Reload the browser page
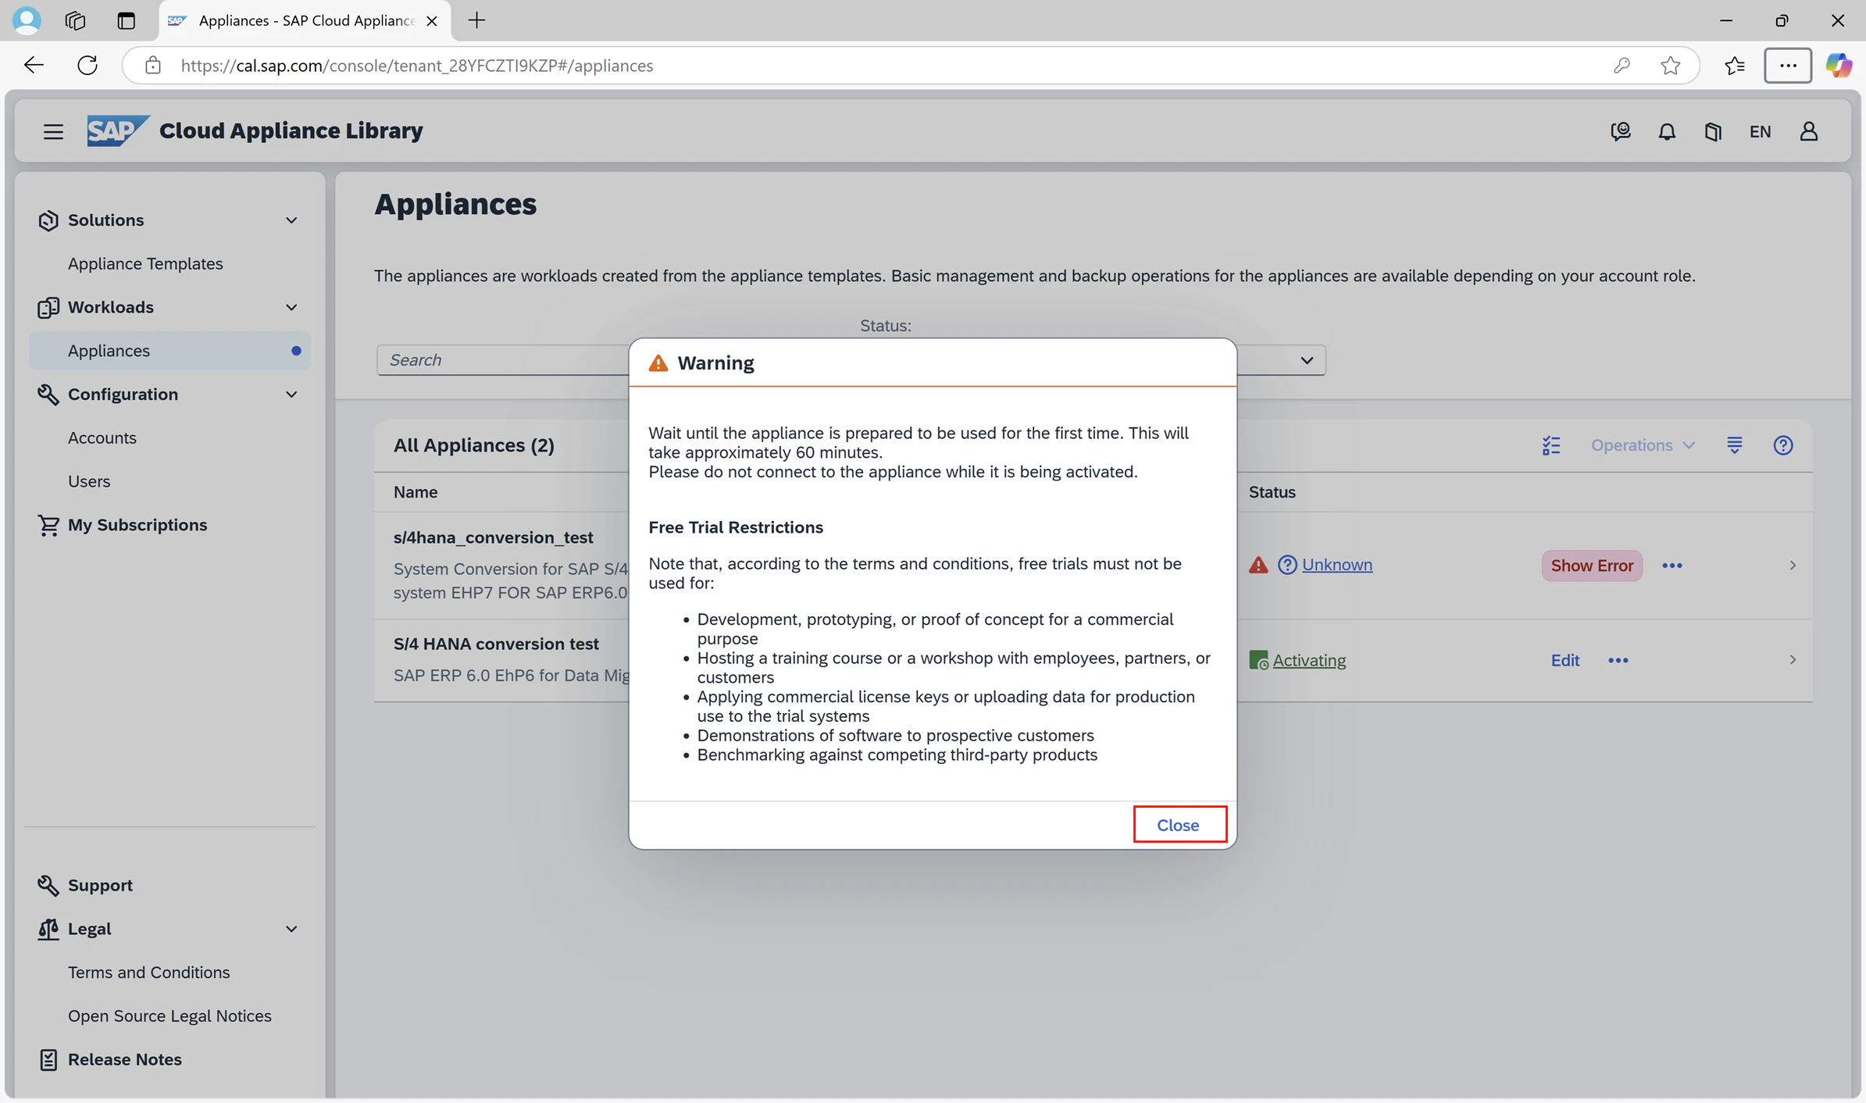 pyautogui.click(x=87, y=65)
